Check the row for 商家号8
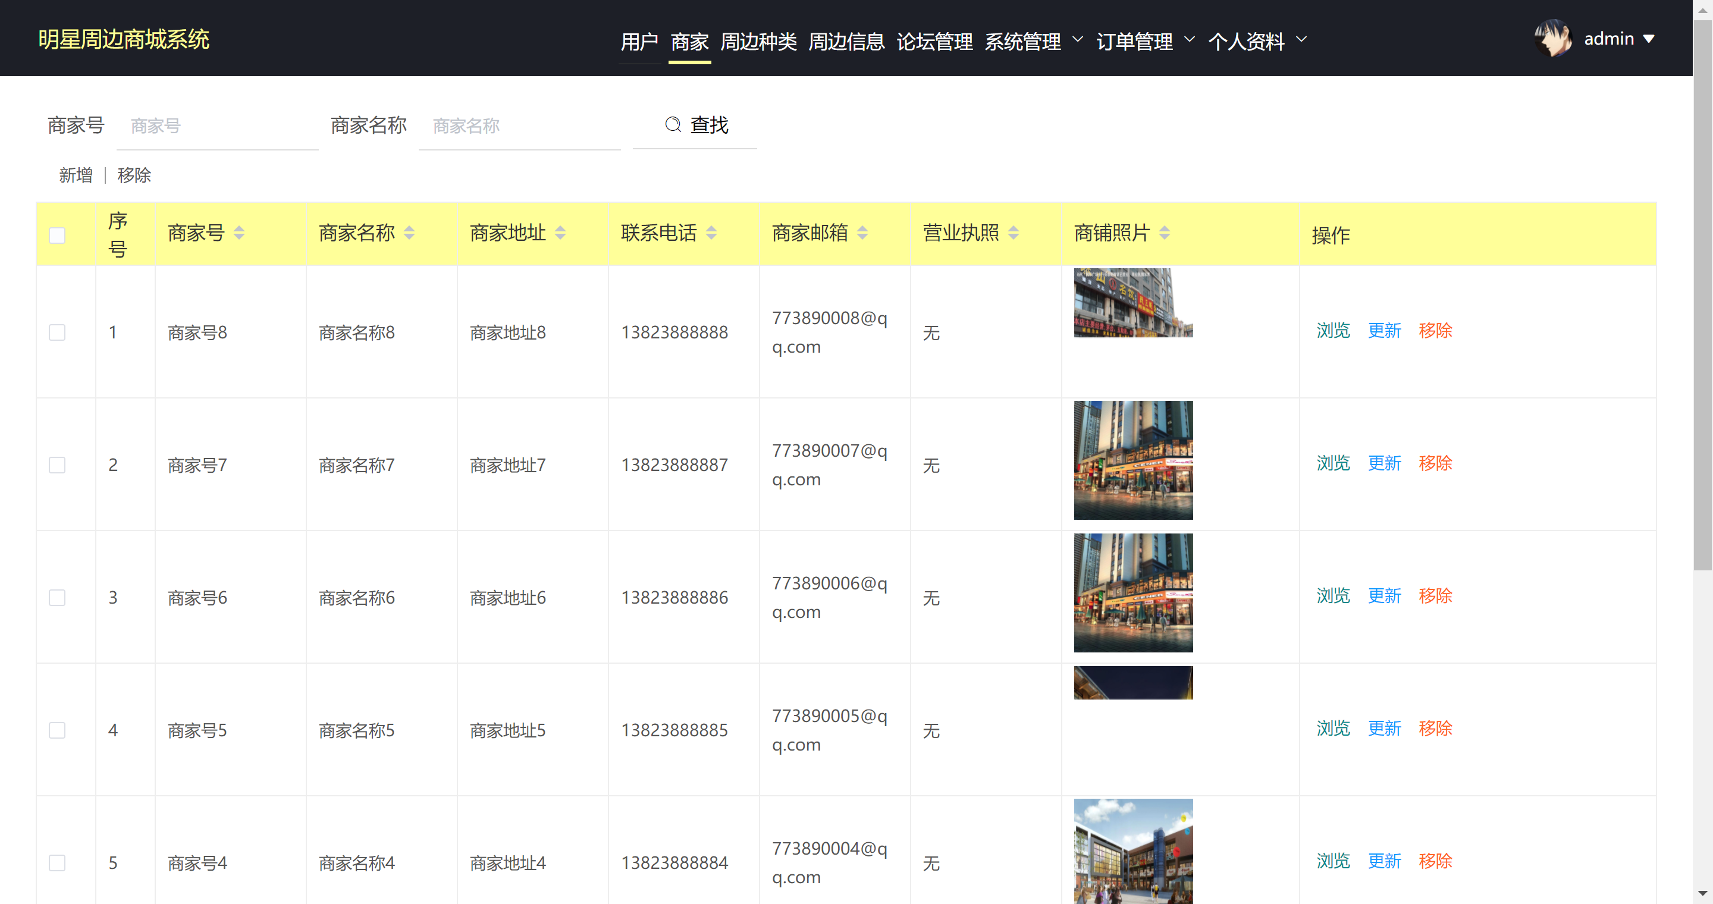Image resolution: width=1713 pixels, height=904 pixels. (x=57, y=332)
